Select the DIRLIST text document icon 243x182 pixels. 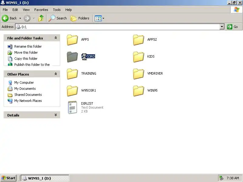pyautogui.click(x=72, y=107)
